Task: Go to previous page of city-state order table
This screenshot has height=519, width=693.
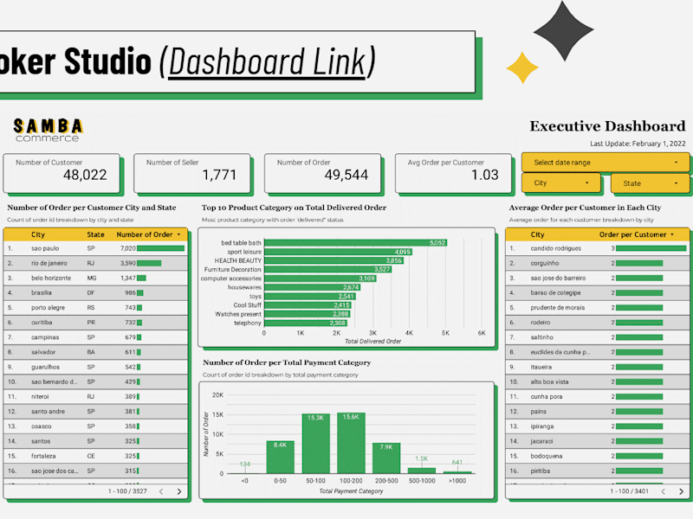Action: pyautogui.click(x=161, y=491)
